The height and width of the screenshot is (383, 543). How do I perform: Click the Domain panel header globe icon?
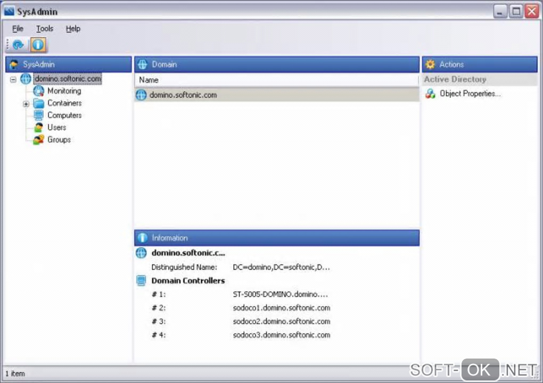(142, 64)
